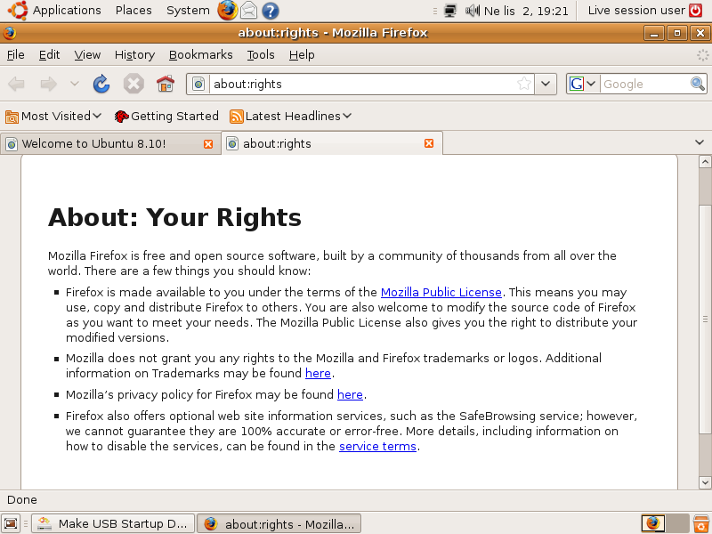Click the red power session icon
Screen dimensions: 712x534
[x=696, y=11]
